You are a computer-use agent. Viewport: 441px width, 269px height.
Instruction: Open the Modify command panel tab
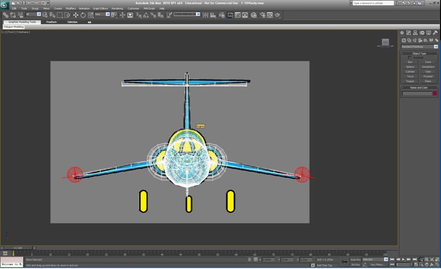409,33
